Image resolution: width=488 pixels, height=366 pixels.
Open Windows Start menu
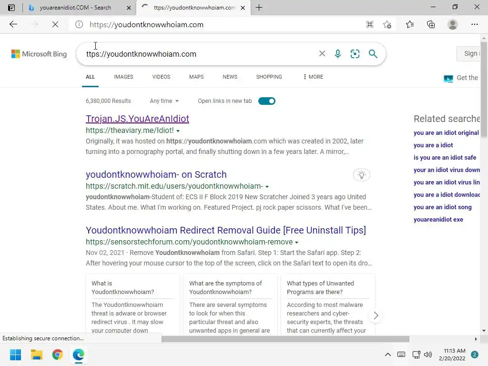15,355
